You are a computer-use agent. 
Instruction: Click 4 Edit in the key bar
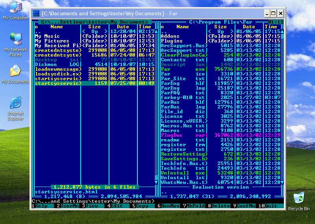(x=119, y=206)
